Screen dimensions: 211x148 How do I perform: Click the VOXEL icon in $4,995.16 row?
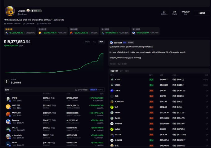pyautogui.click(x=112, y=85)
